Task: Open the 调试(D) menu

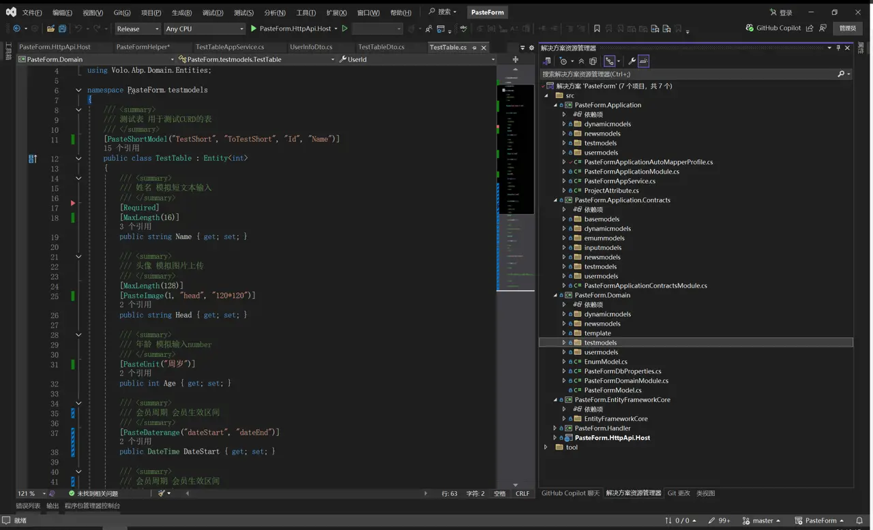Action: click(213, 12)
